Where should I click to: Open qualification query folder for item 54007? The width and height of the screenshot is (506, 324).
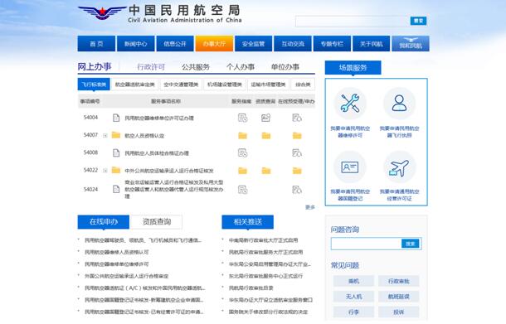[x=266, y=136]
